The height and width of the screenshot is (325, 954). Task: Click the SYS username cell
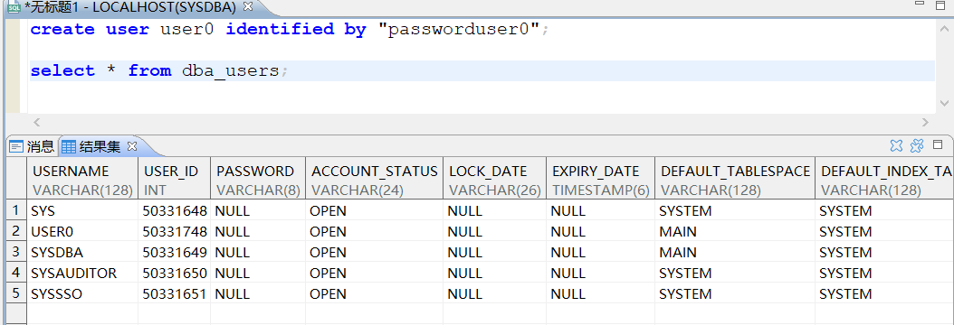click(82, 211)
